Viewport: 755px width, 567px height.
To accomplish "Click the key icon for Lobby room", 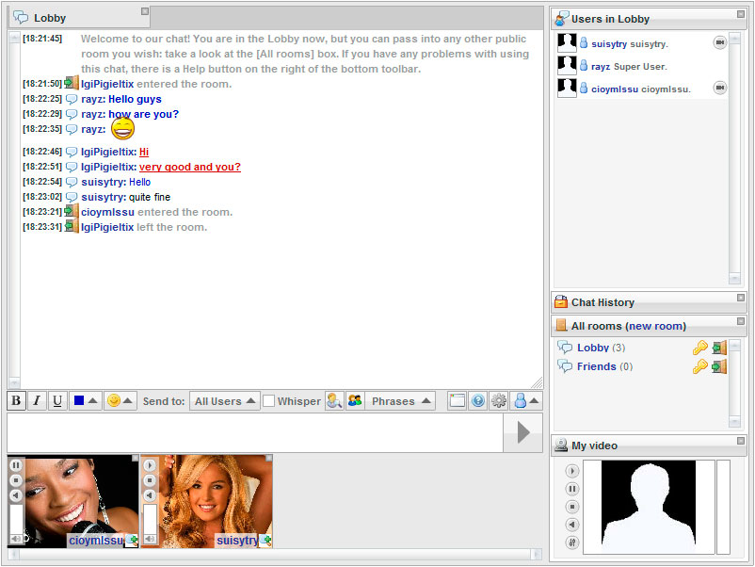I will tap(699, 348).
